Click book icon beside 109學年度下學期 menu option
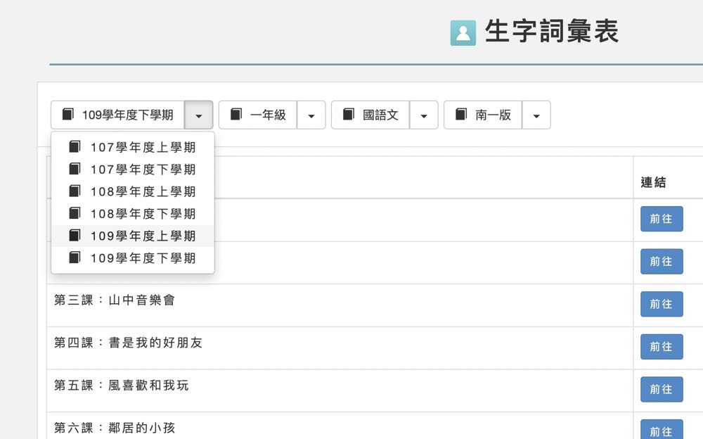The width and height of the screenshot is (703, 439). coord(75,257)
